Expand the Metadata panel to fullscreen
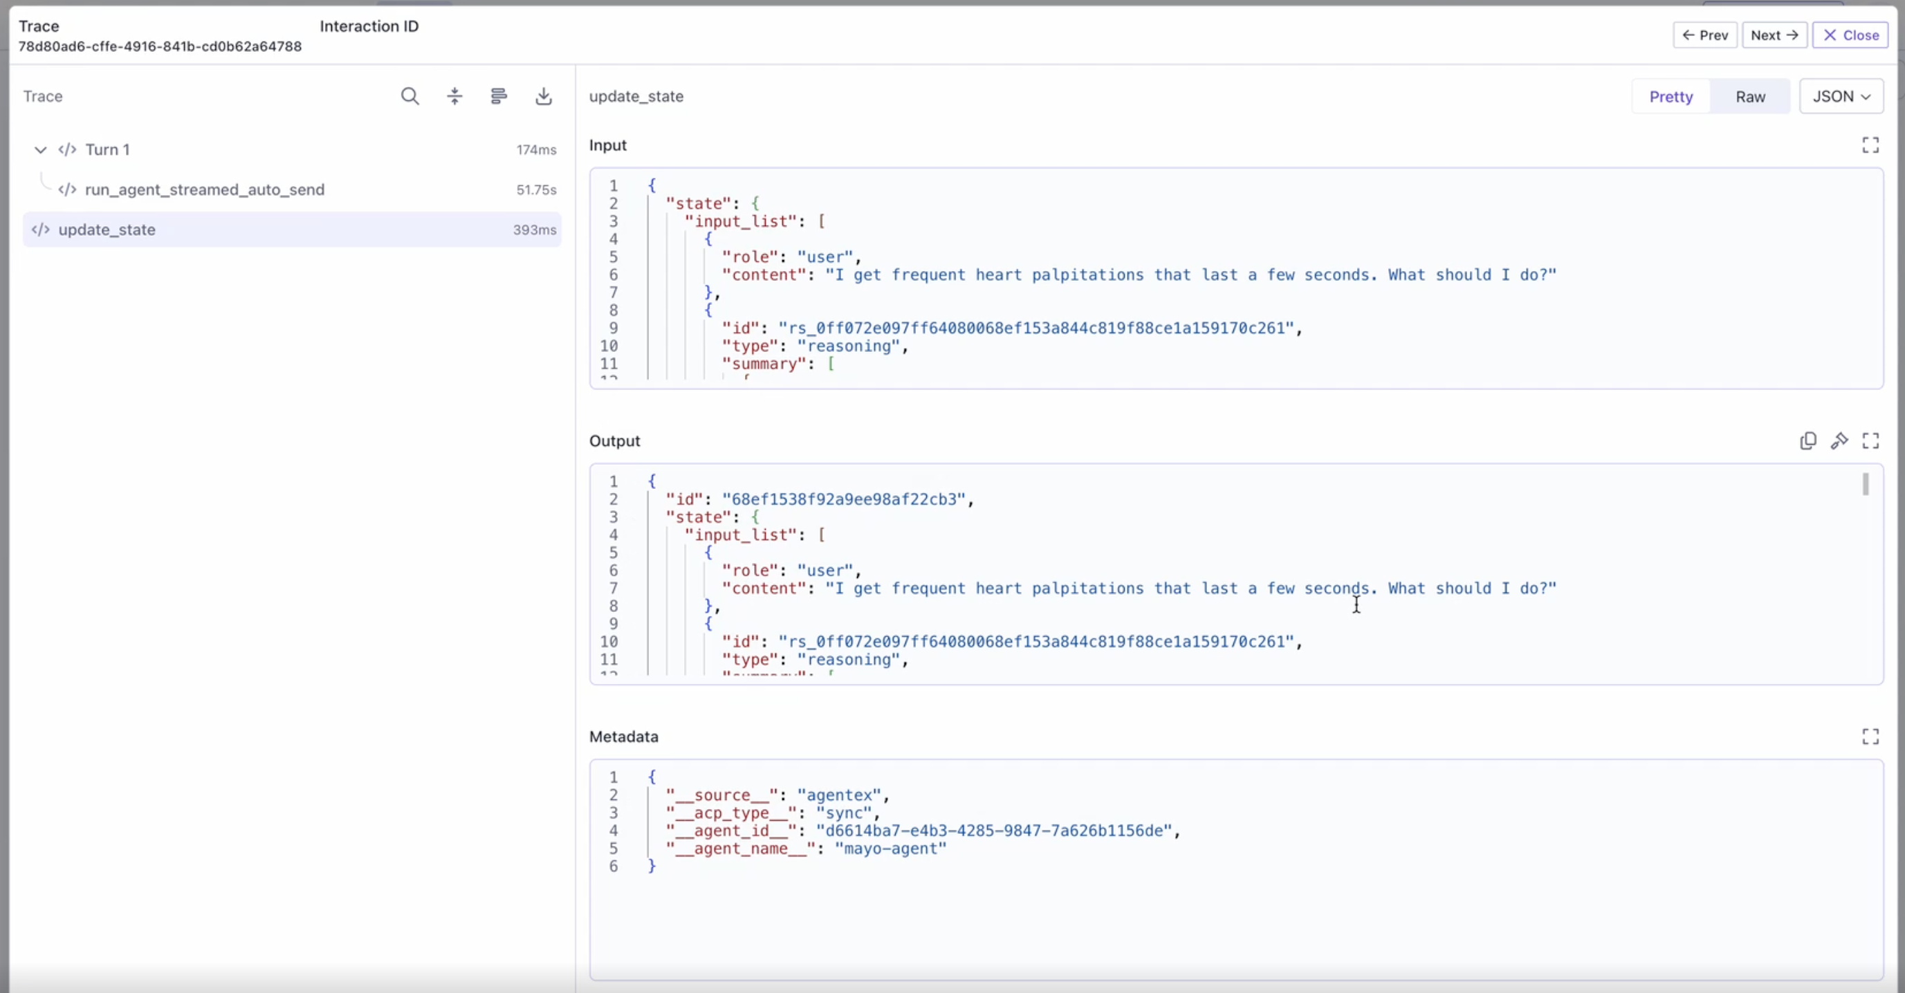This screenshot has width=1905, height=993. click(1870, 736)
